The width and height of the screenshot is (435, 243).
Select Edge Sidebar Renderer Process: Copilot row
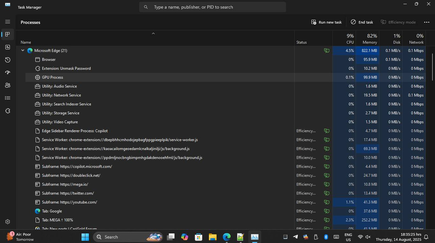225,131
